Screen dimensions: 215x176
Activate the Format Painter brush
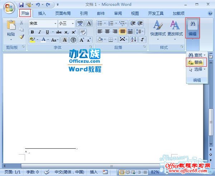click(x=21, y=37)
